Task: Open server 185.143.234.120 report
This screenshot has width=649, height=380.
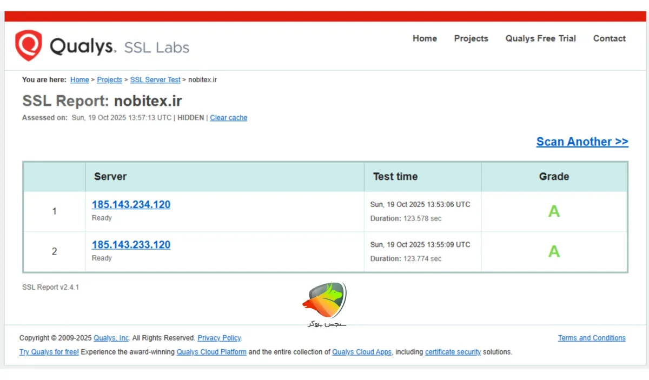Action: pos(131,204)
